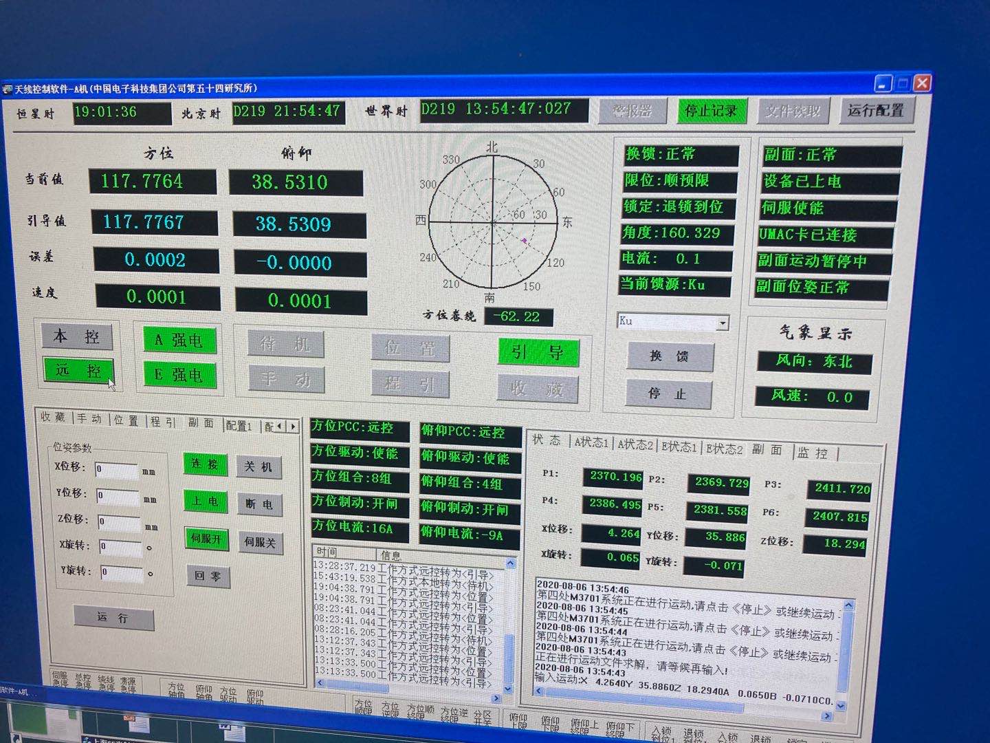Click the right scroll arrow on the left tab strip
The image size is (990, 743).
[294, 427]
